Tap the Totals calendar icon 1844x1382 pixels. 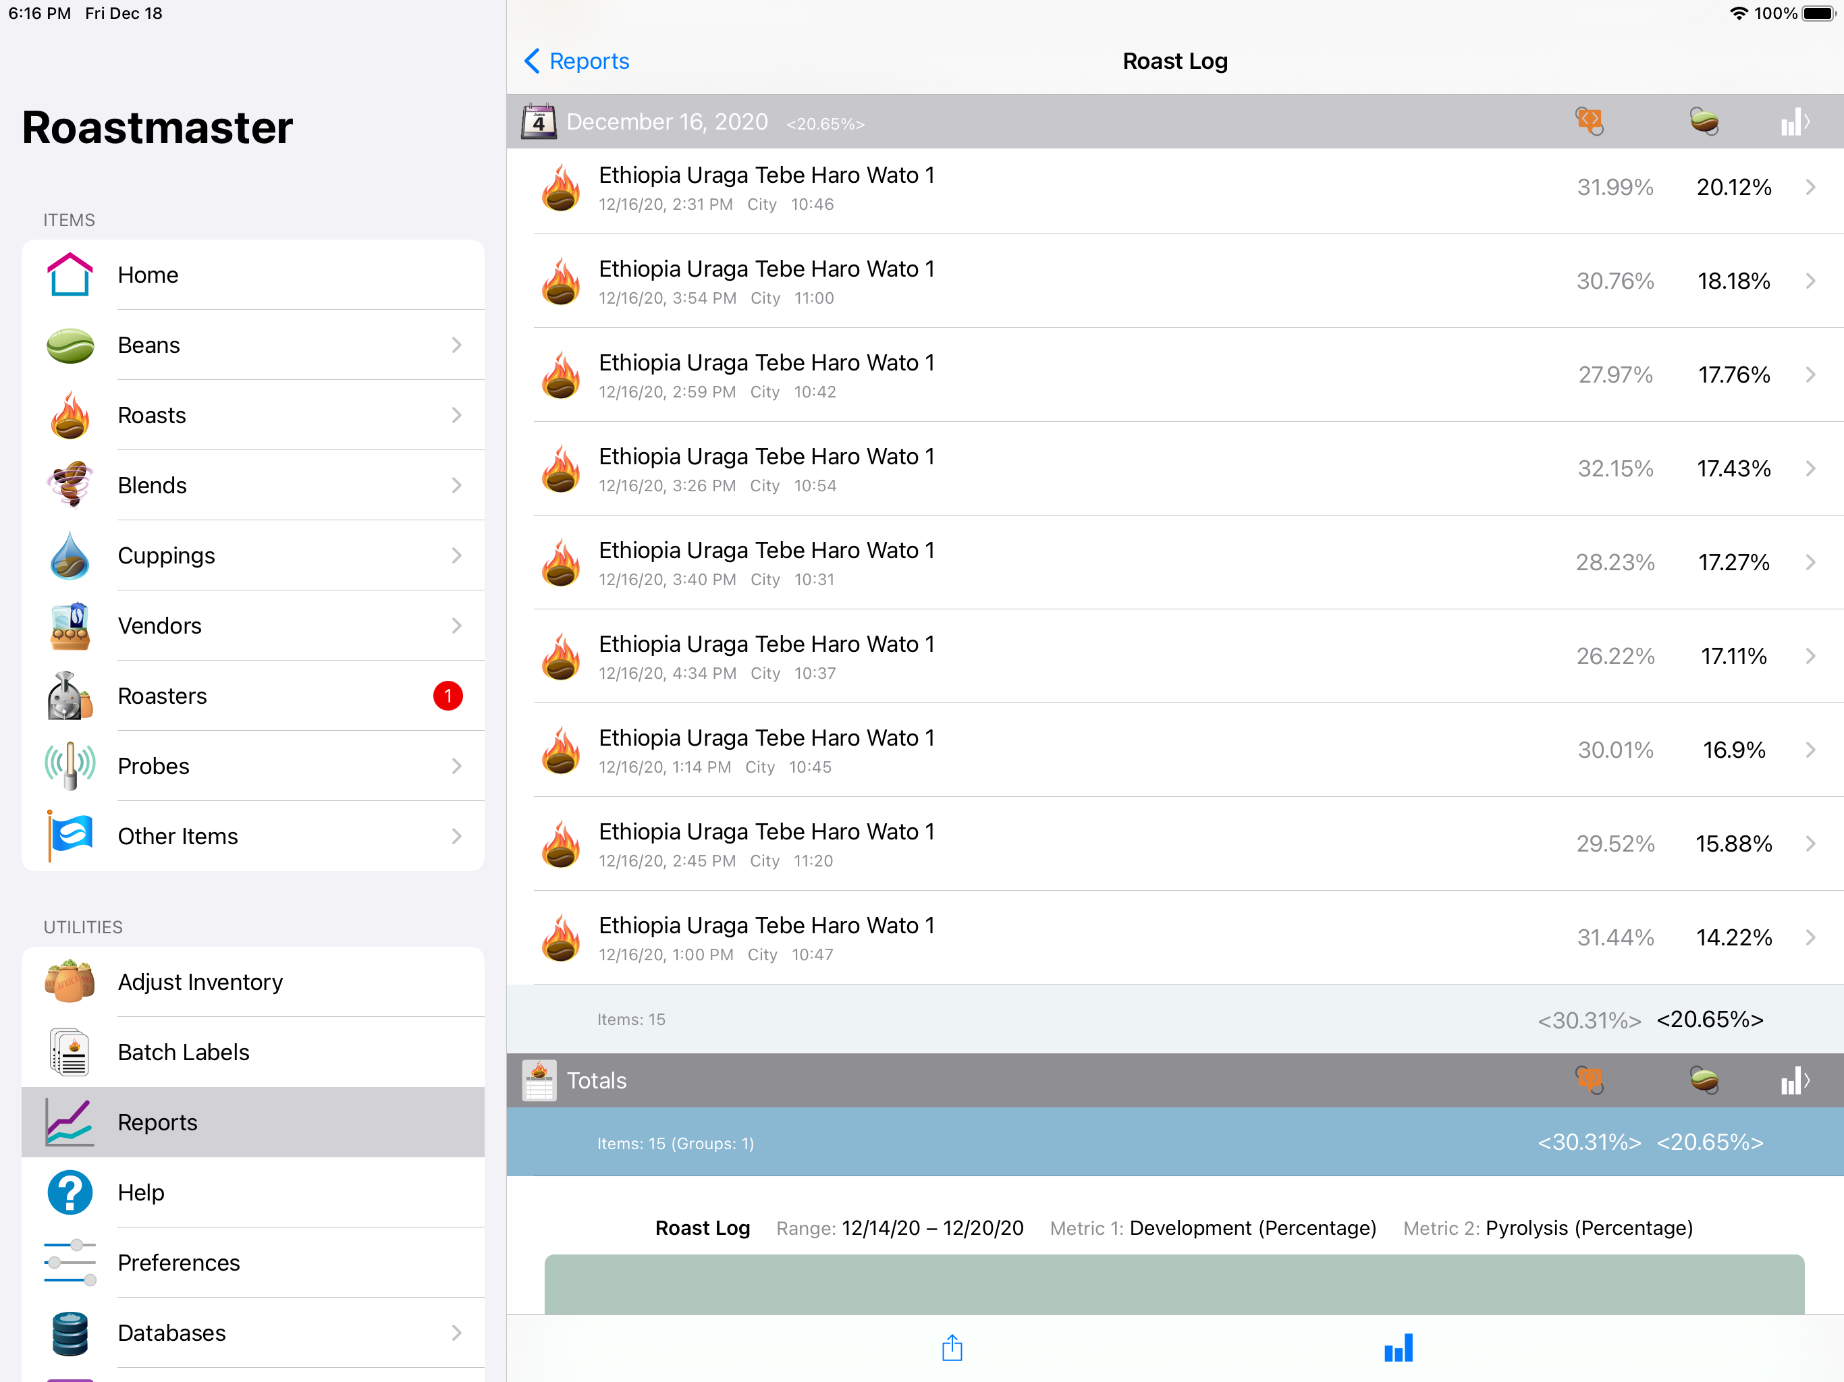click(x=539, y=1080)
